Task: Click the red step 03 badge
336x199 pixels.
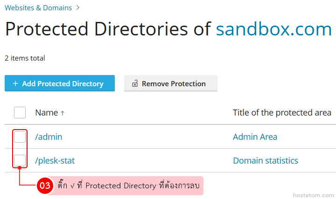Action: (45, 185)
